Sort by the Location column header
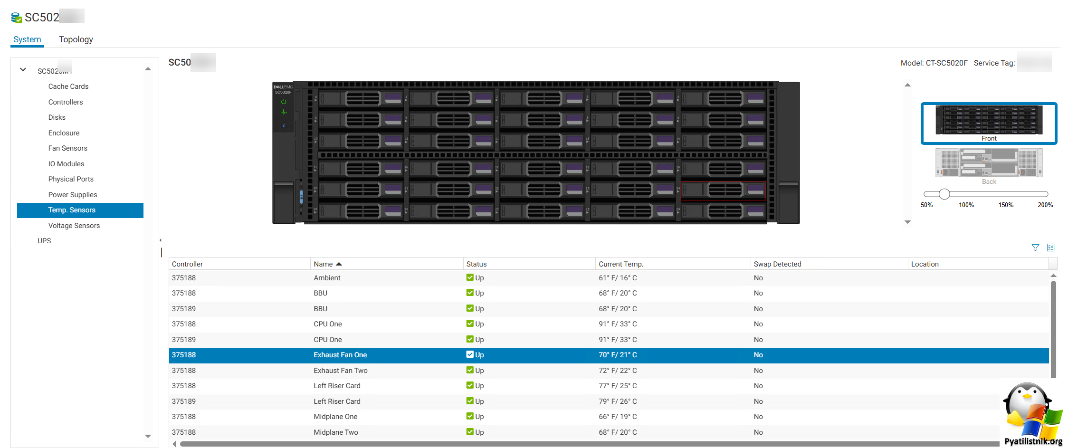 coord(978,264)
